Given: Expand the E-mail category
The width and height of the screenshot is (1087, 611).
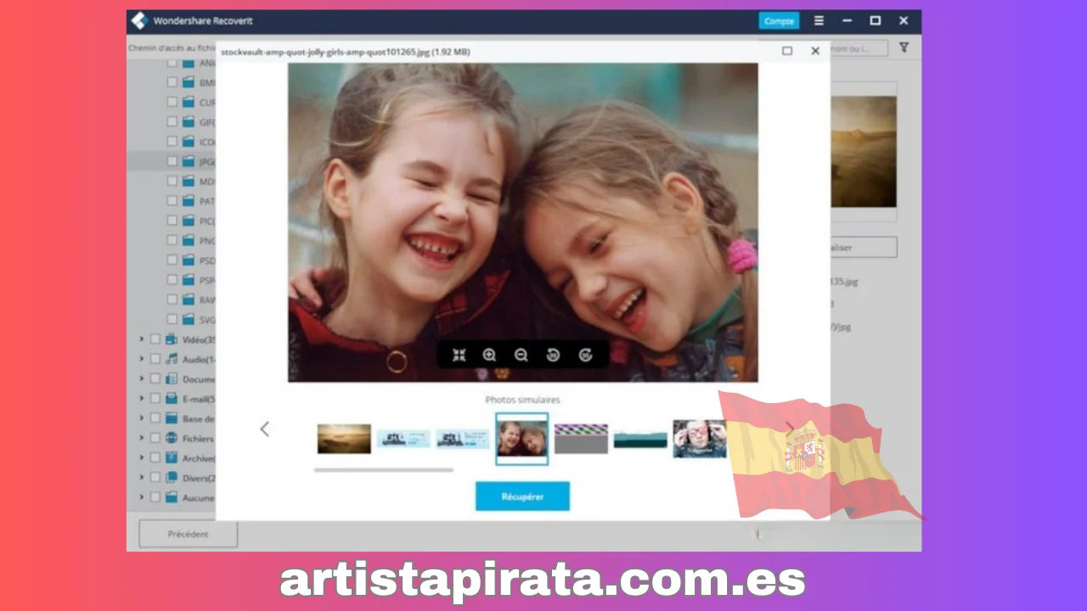Looking at the screenshot, I should coord(142,399).
